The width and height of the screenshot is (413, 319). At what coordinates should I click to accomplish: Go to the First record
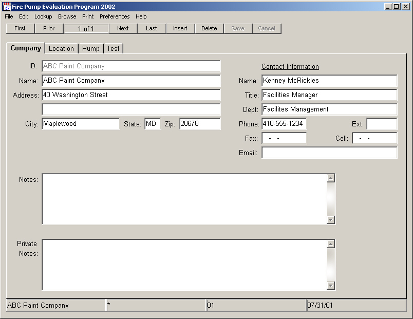pos(20,28)
